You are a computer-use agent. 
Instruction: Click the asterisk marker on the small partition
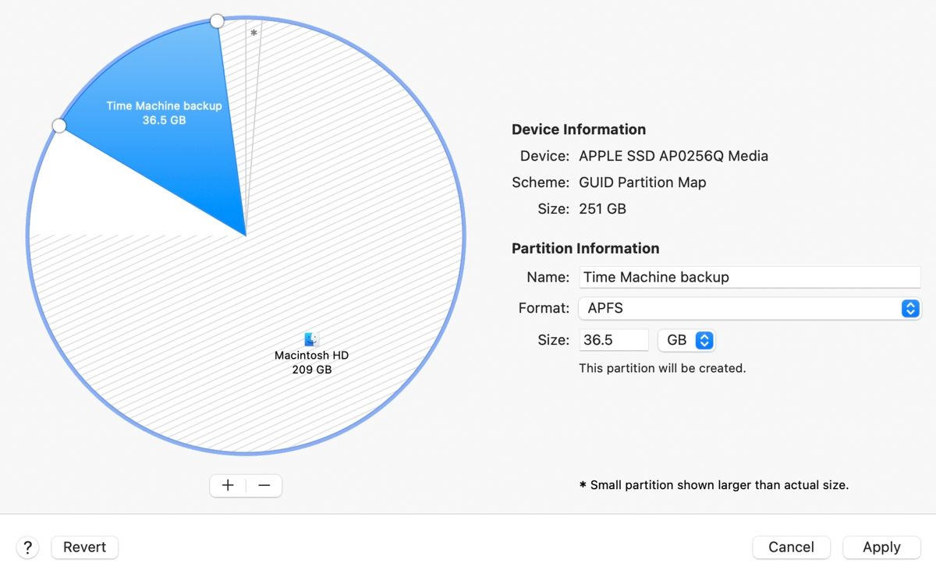[253, 33]
